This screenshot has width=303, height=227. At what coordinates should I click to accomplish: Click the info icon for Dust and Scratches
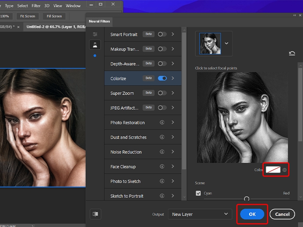coord(162,137)
